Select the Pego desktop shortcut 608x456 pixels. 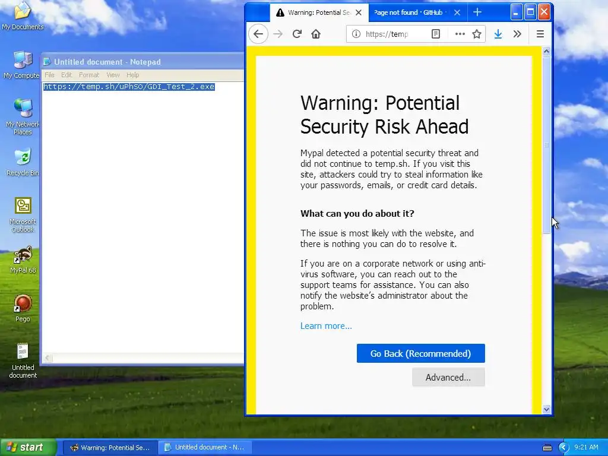coord(23,309)
